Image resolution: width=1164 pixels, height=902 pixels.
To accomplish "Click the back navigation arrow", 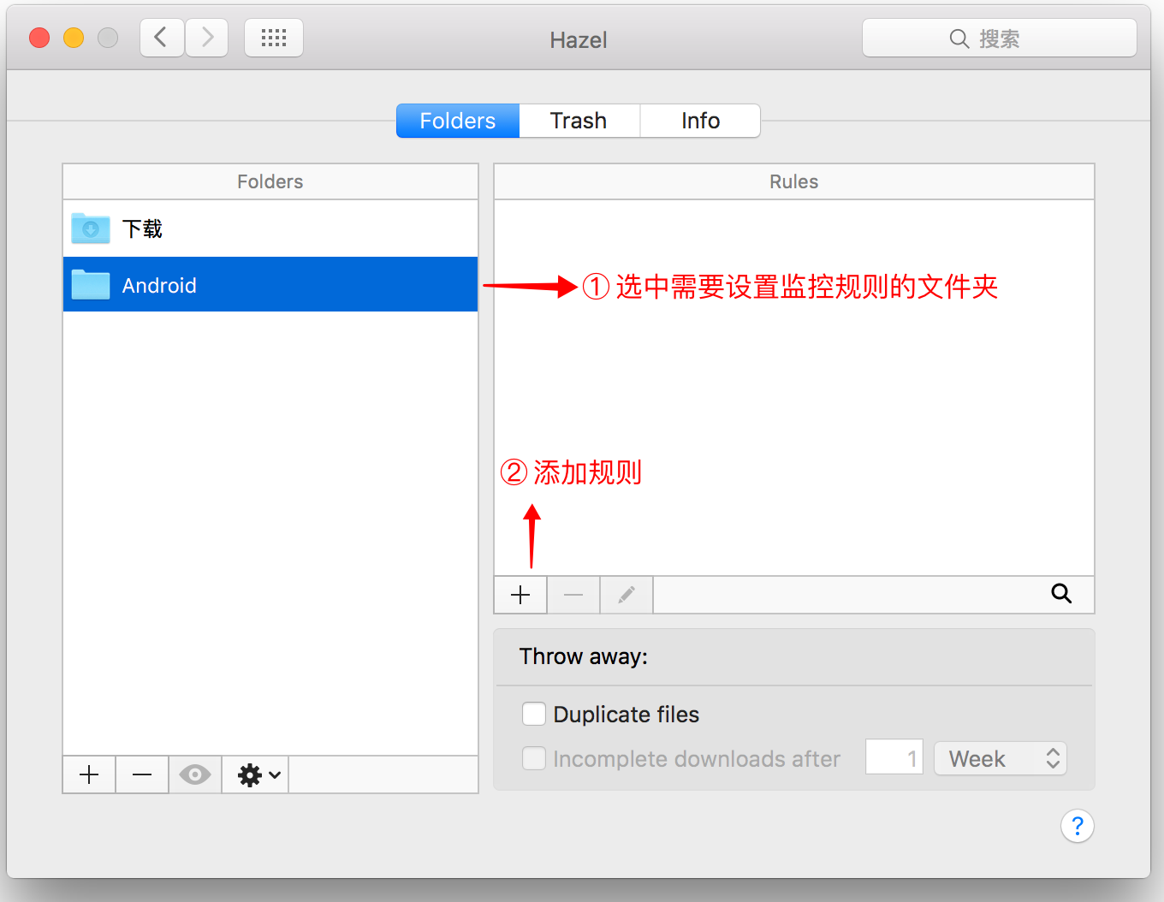I will [x=161, y=39].
